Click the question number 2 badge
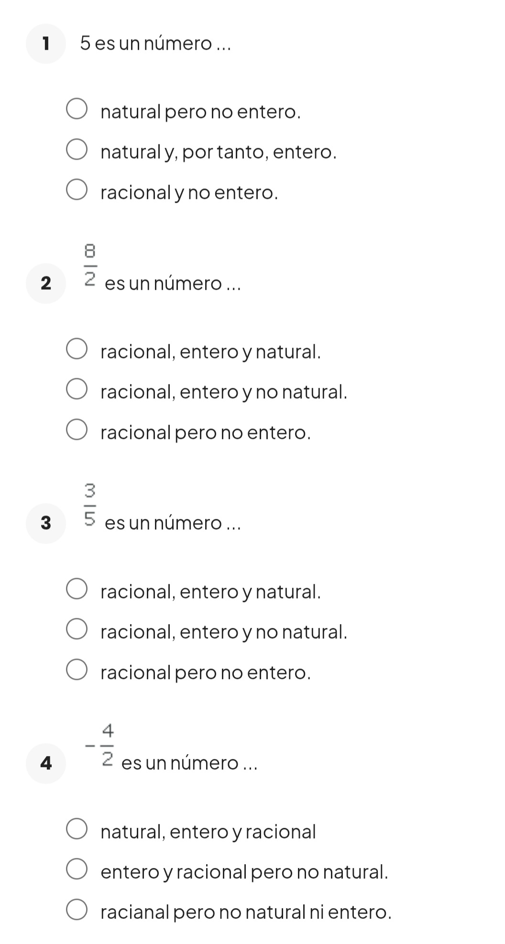 (46, 284)
